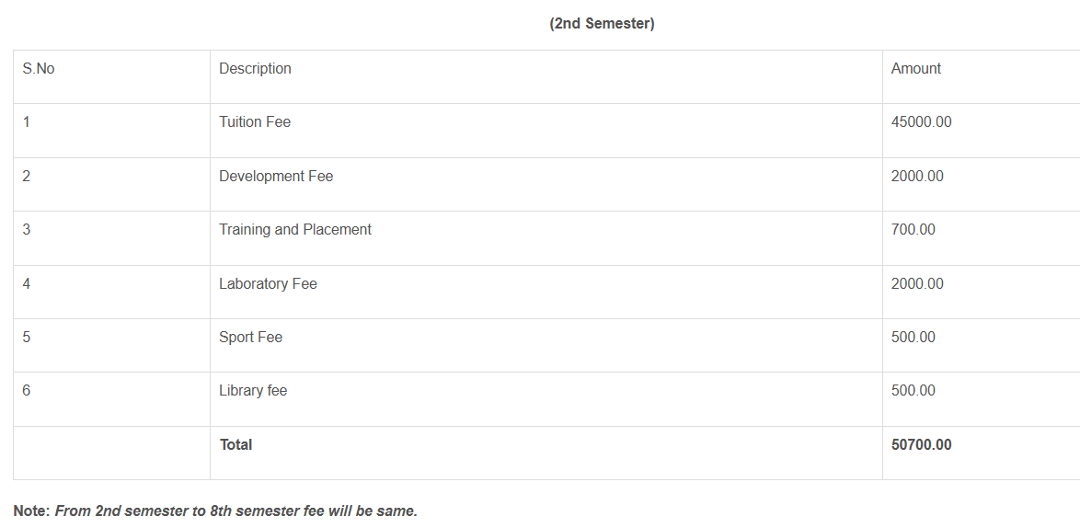Select the 700.00 amount value
Screen dimensions: 1080x528
pos(913,230)
